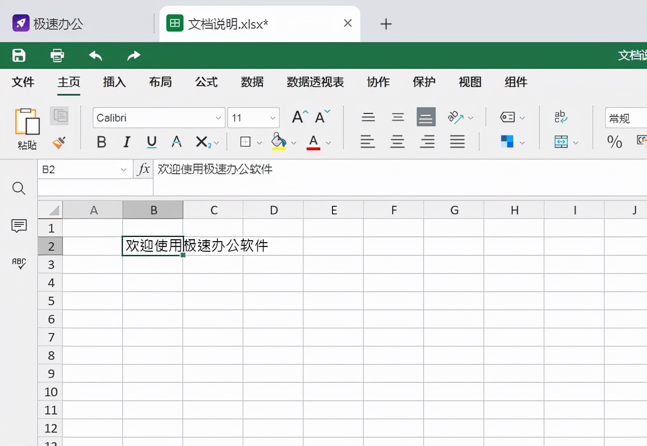Screen dimensions: 647x446
Task: Undo the last action
Action: (x=95, y=56)
